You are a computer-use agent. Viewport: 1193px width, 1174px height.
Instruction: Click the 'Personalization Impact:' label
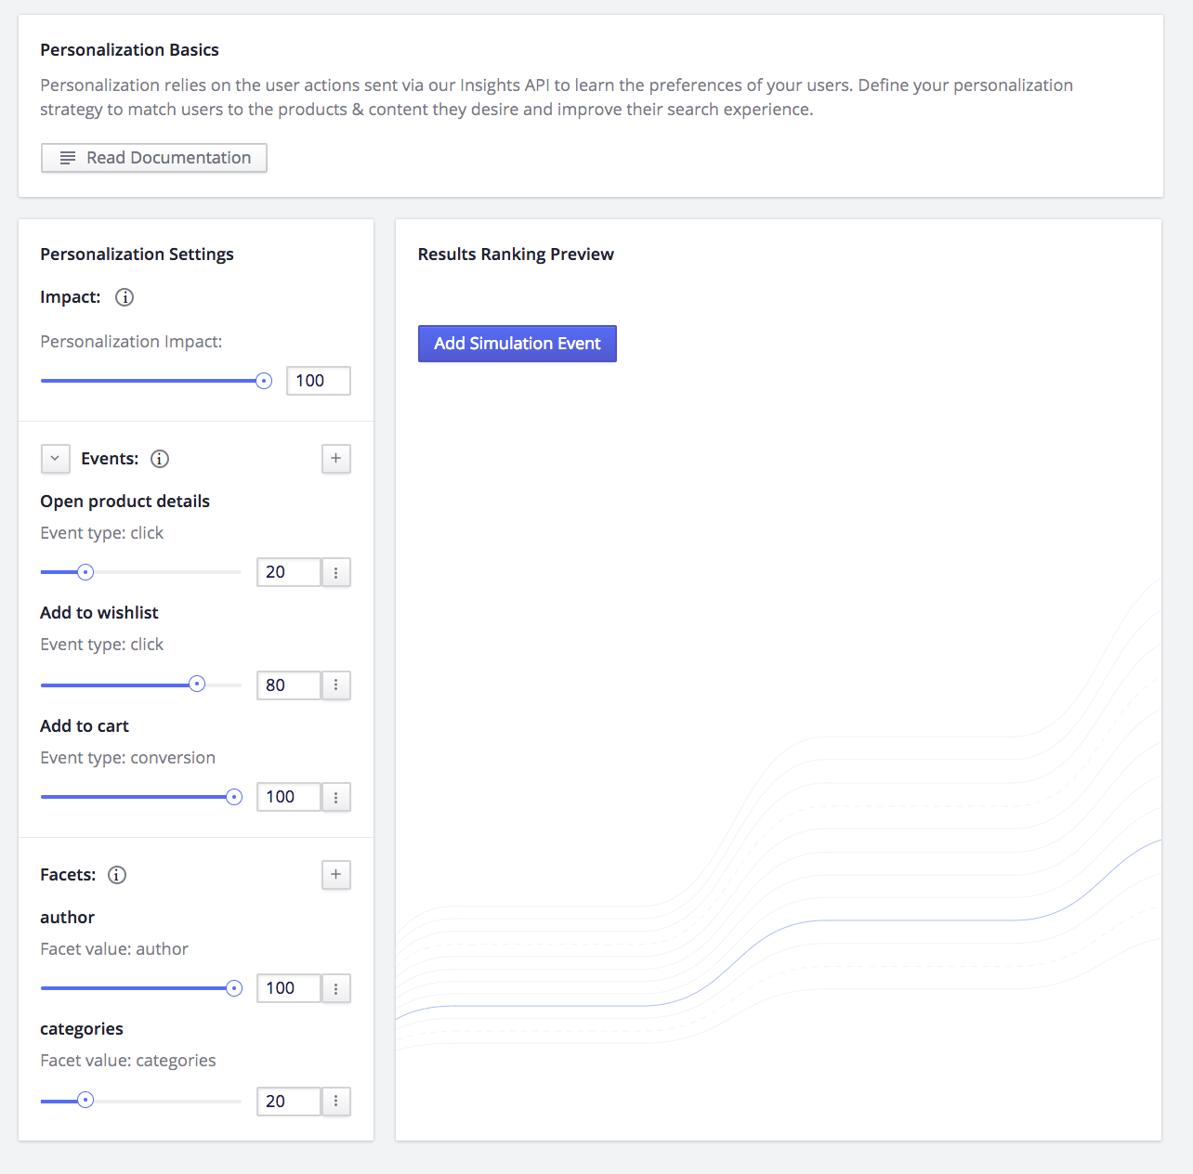pos(131,342)
